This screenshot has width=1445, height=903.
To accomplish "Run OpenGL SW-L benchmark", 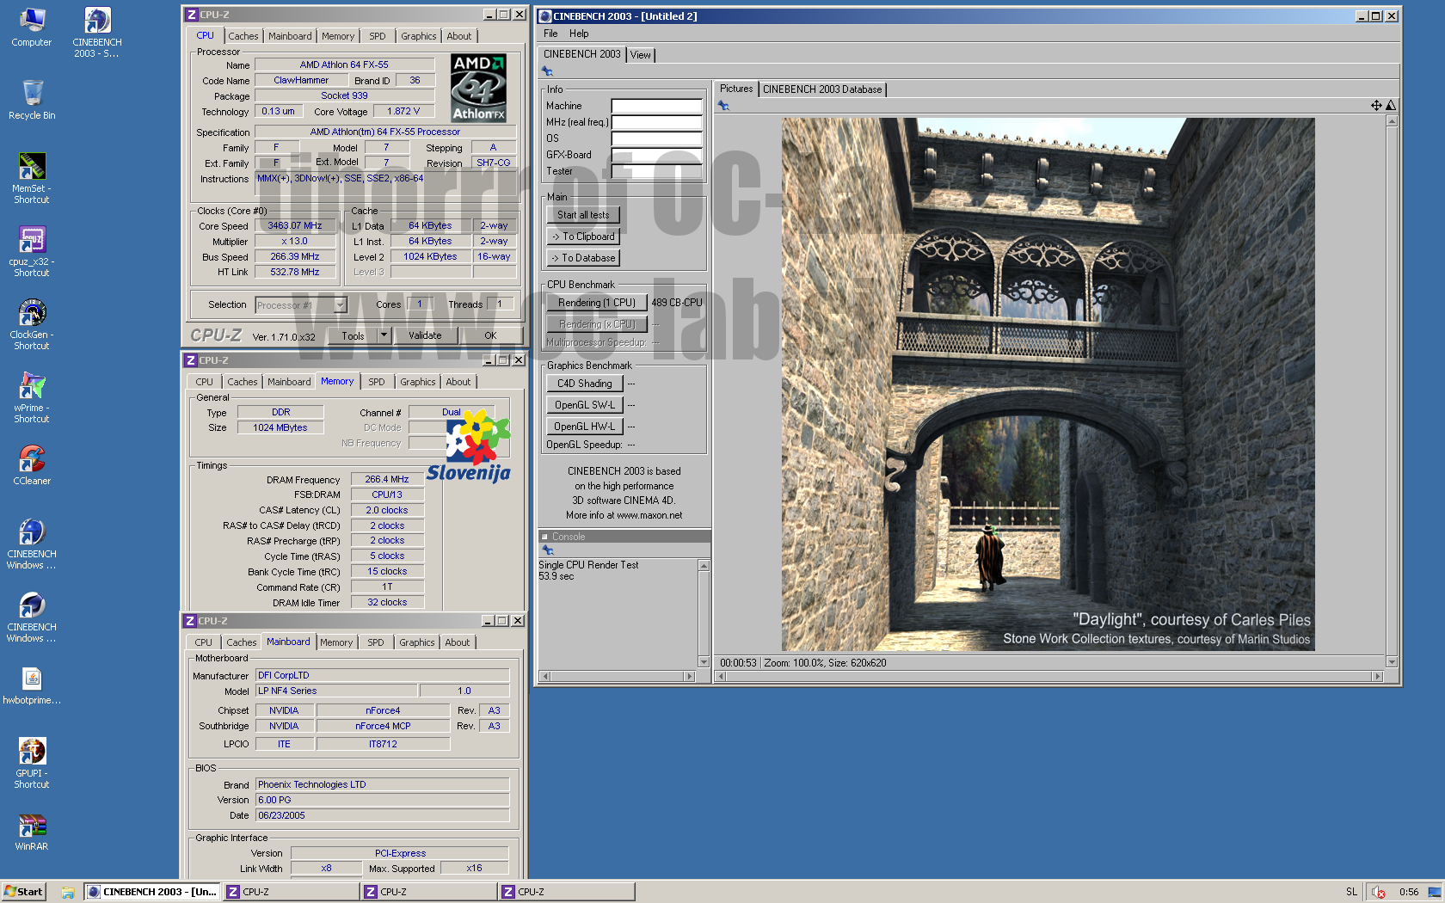I will pos(584,405).
